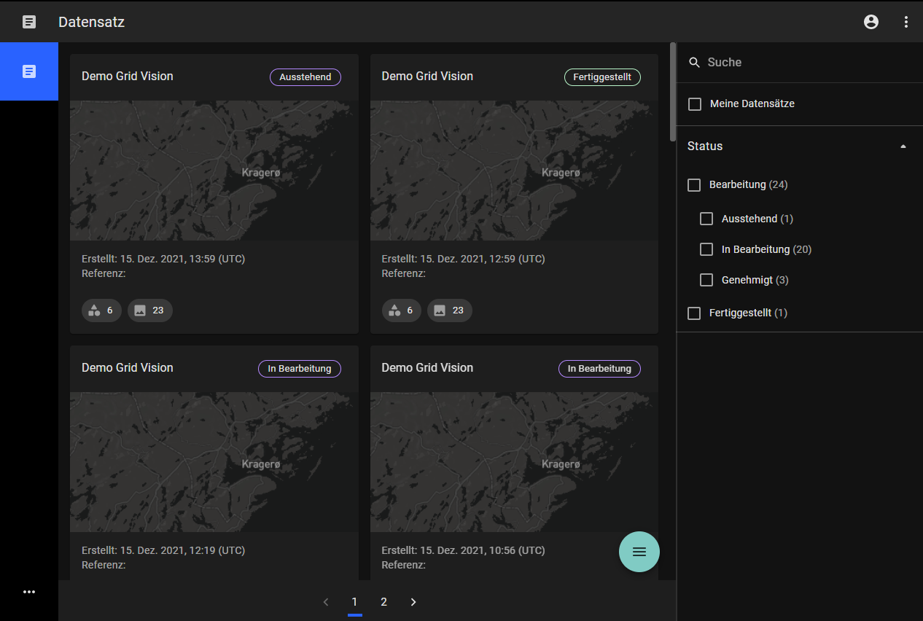Toggle the Fertiggestellt filter checkbox
Screen dimensions: 923x621
pos(694,313)
